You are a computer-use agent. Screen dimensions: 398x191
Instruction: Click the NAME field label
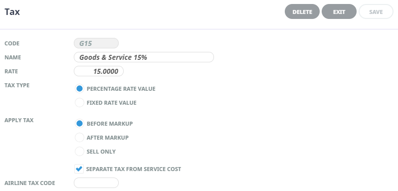point(12,57)
